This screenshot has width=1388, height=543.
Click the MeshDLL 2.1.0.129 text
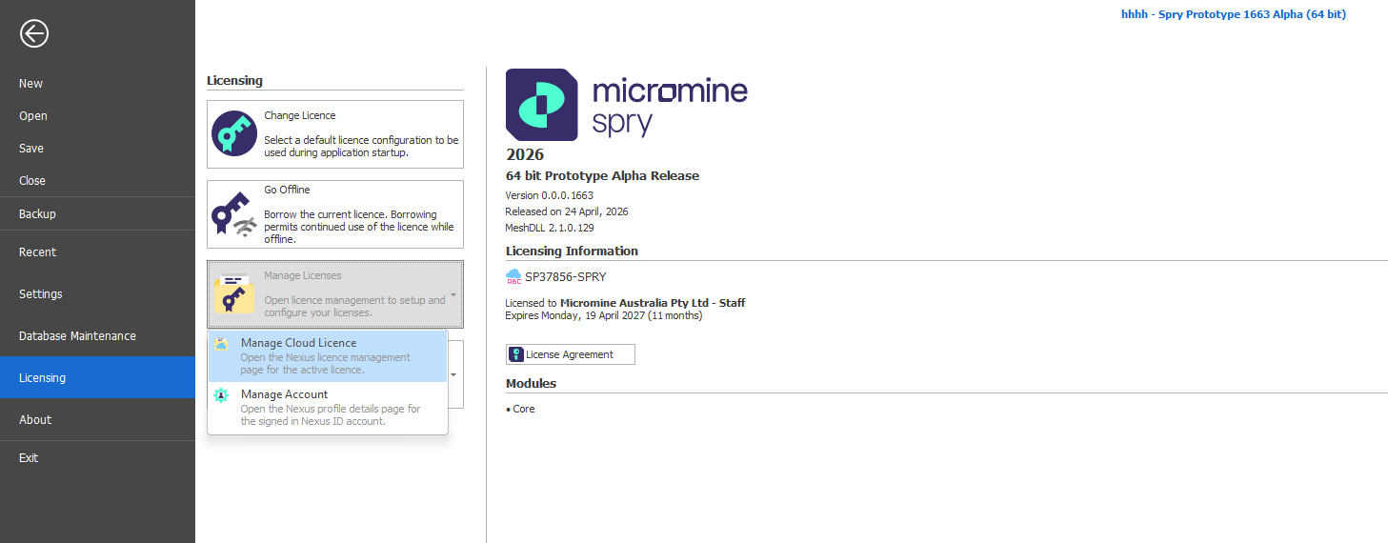coord(550,228)
